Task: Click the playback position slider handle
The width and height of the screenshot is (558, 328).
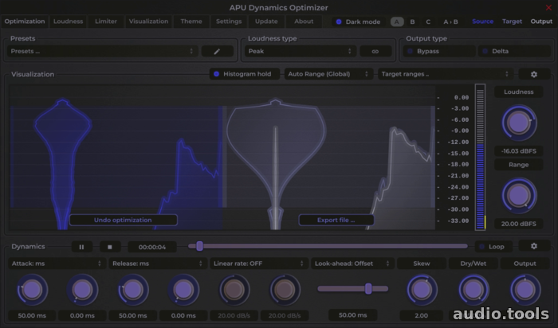Action: (x=199, y=246)
